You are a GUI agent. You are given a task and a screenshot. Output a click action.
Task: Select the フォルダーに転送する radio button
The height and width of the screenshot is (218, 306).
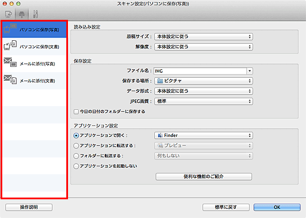76,156
